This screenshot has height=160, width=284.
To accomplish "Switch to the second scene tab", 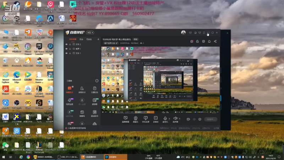I will 81,39.
